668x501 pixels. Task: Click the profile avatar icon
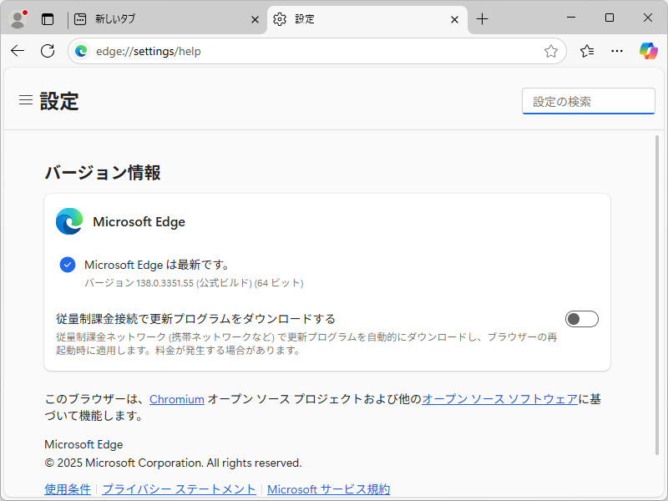click(18, 18)
